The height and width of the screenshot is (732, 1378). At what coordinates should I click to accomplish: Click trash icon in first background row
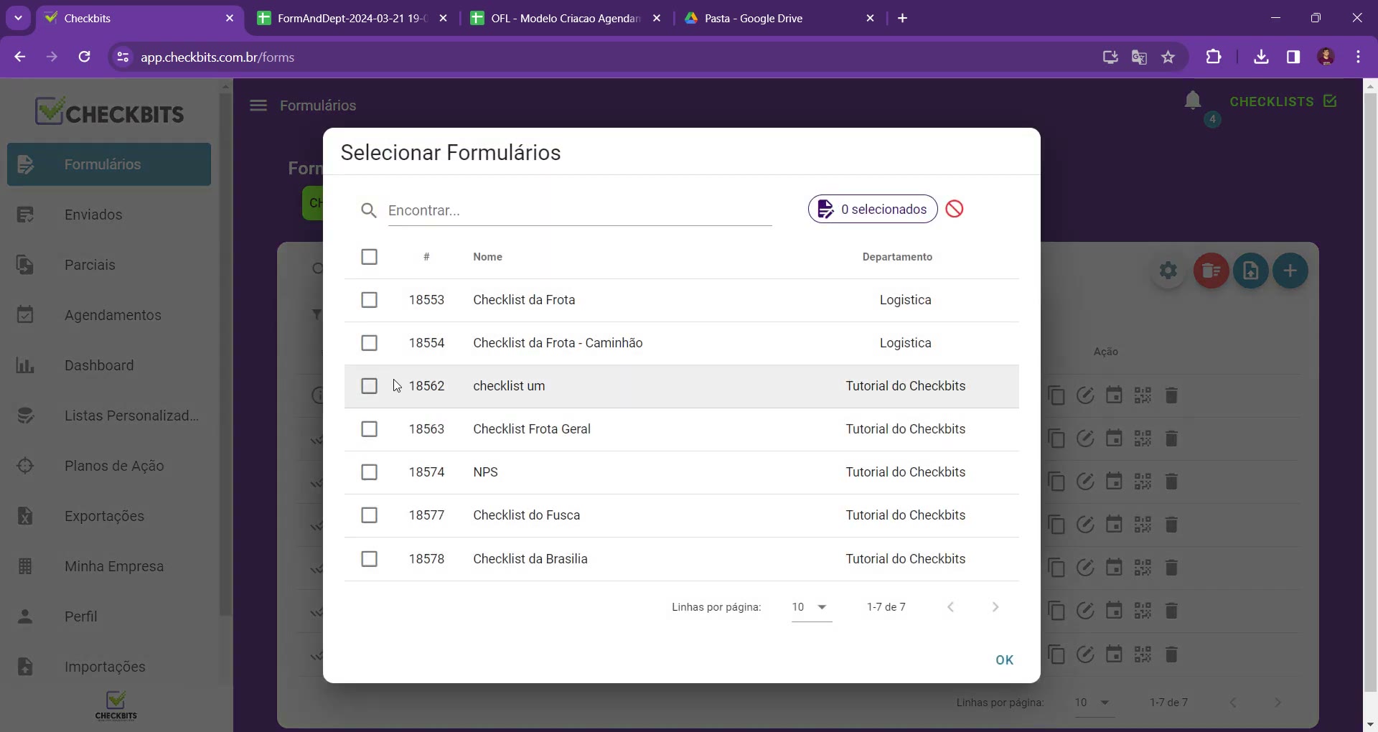pyautogui.click(x=1171, y=395)
